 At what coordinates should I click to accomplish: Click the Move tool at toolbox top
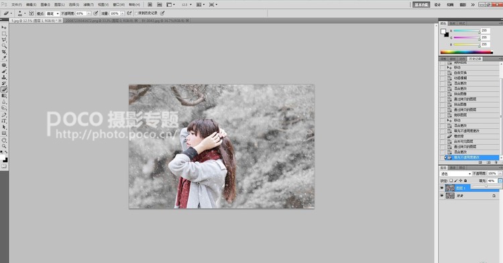tap(4, 28)
